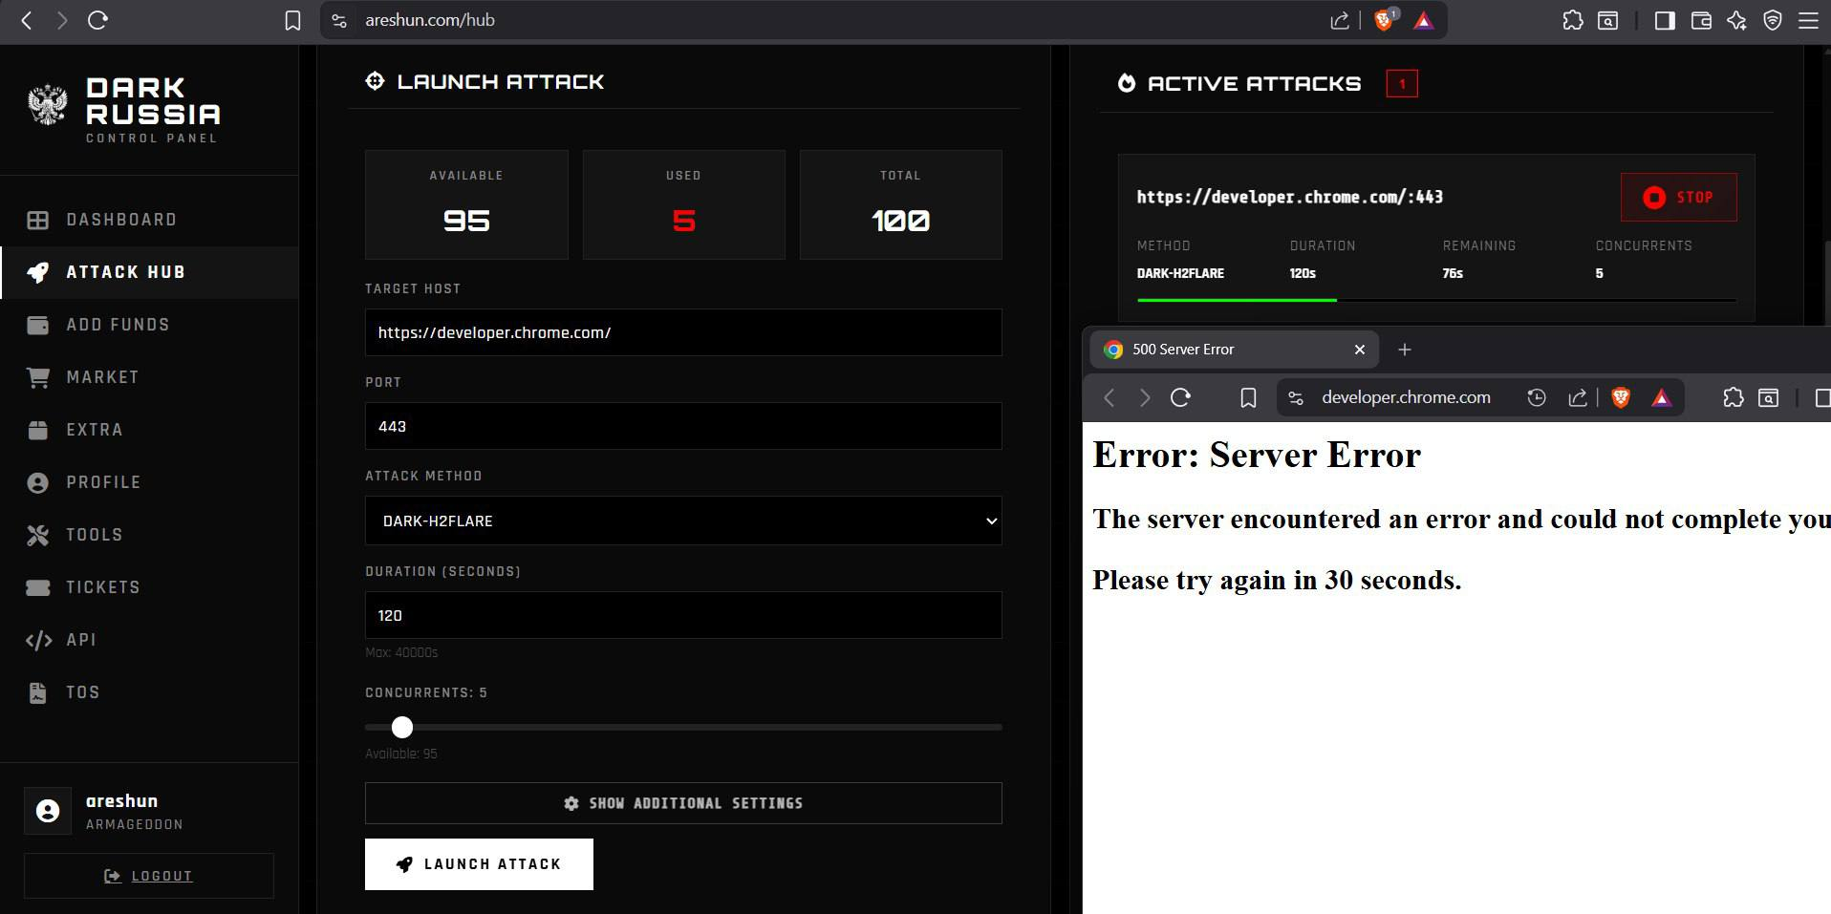
Task: Click the Brave Shields icon in main toolbar
Action: point(1385,20)
